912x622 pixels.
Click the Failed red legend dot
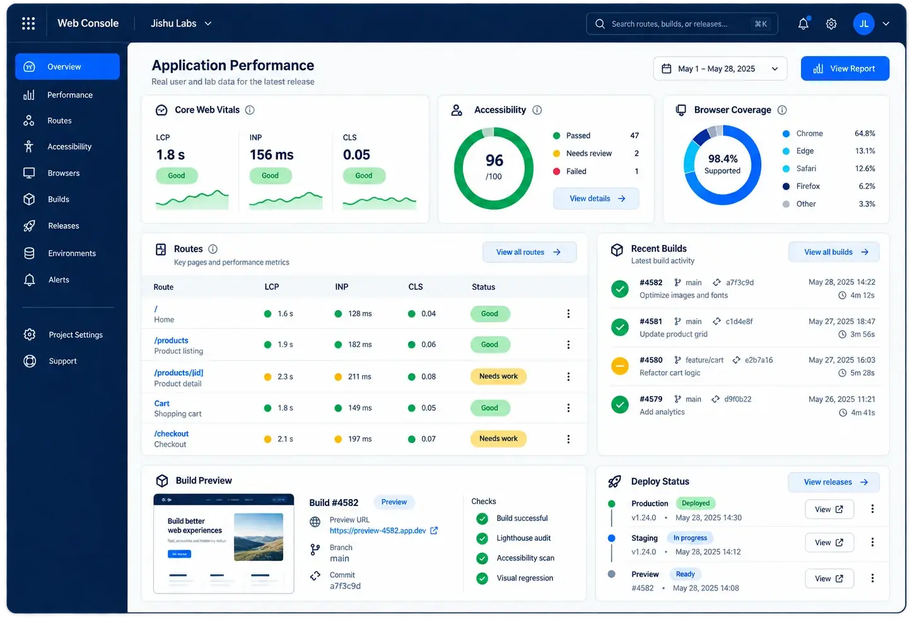click(x=556, y=171)
